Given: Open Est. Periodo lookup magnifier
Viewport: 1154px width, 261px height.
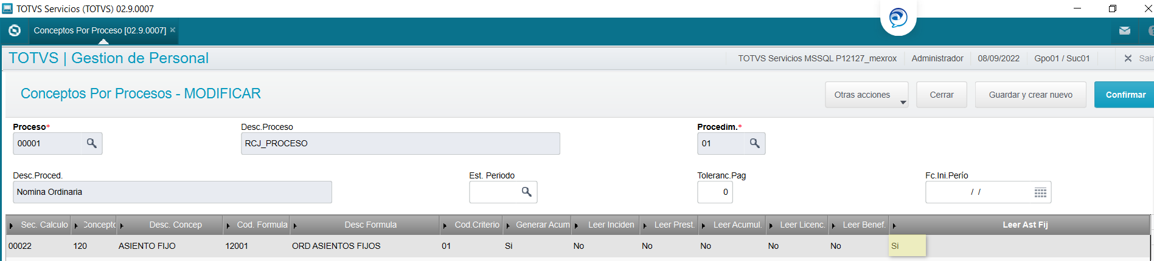Looking at the screenshot, I should tap(527, 192).
